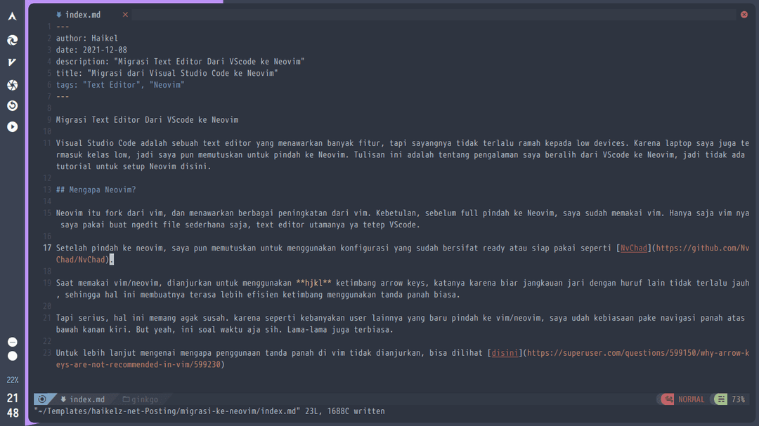This screenshot has width=759, height=426.
Task: Click the paragraph starting "Neovim itu fork dari vim"
Action: click(403, 218)
